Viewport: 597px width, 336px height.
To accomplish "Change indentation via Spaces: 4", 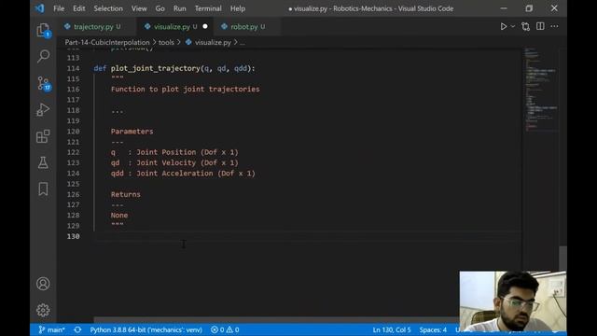I will pyautogui.click(x=433, y=329).
